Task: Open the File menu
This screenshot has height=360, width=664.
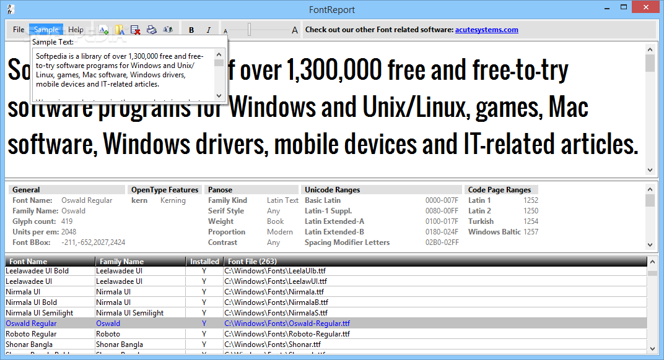Action: (19, 30)
